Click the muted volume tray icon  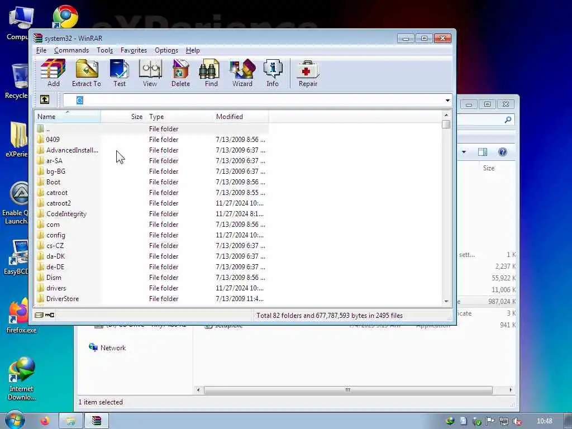tap(517, 421)
